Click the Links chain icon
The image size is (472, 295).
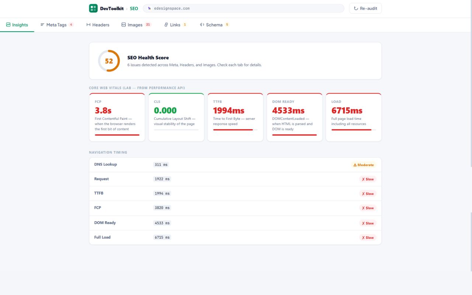(166, 25)
